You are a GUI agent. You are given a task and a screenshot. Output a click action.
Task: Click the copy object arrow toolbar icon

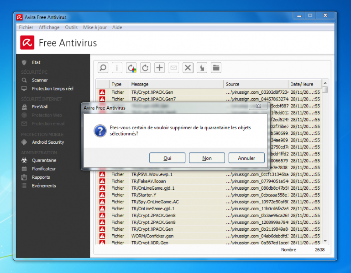coord(202,68)
